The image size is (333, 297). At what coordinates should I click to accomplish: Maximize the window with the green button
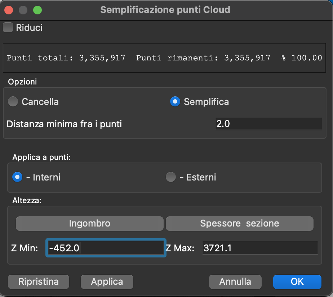tap(37, 10)
